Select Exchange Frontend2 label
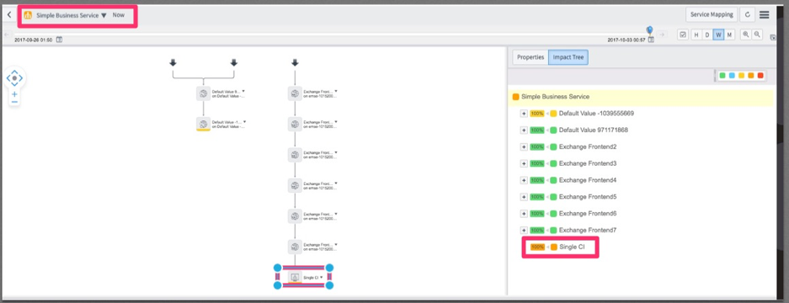This screenshot has width=789, height=303. 588,147
